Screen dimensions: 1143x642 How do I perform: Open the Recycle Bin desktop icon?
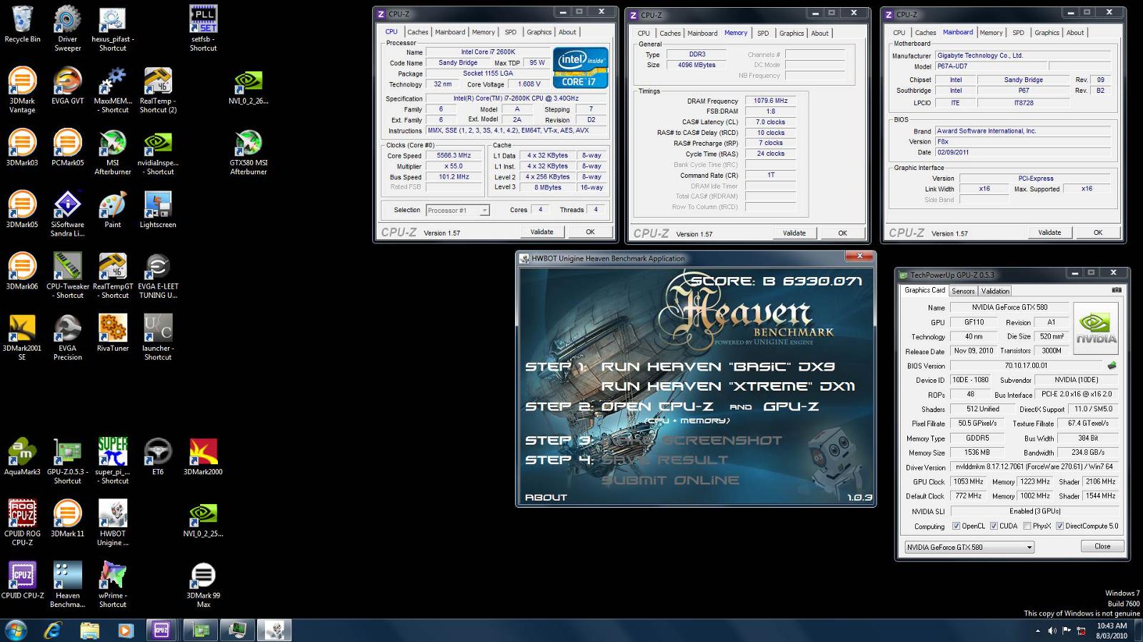tap(22, 24)
